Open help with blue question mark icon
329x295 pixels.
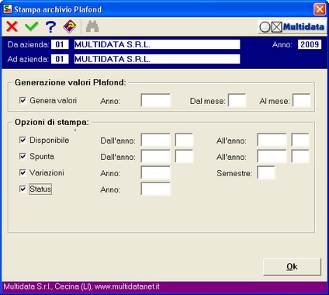pyautogui.click(x=50, y=26)
